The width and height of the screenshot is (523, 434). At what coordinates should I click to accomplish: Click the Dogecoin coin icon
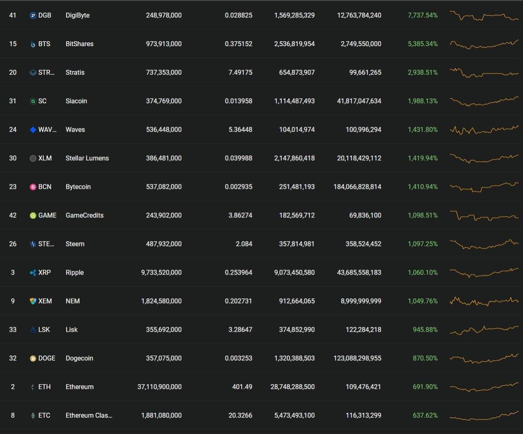[33, 358]
